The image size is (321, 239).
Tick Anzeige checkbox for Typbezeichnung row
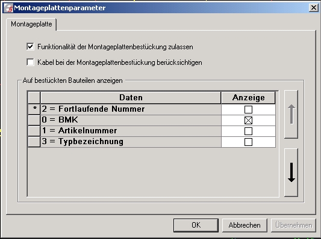tap(248, 142)
